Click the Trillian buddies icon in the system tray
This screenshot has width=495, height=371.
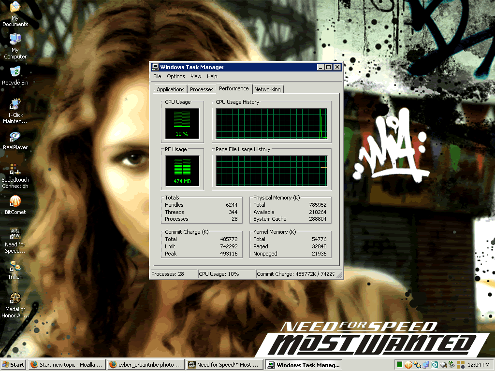click(x=417, y=365)
